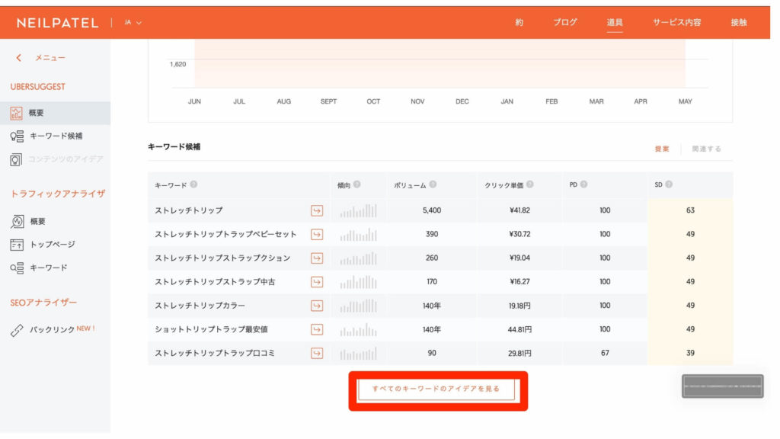Click the trend sparkline for ストレッチトリップ row
The width and height of the screenshot is (780, 439).
[358, 210]
